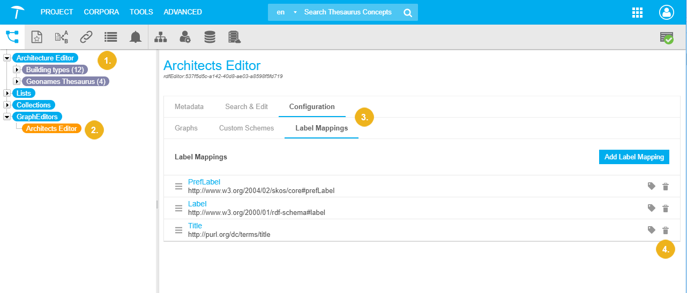The width and height of the screenshot is (687, 293).
Task: Open the Custom Schemes tab
Action: (x=246, y=128)
